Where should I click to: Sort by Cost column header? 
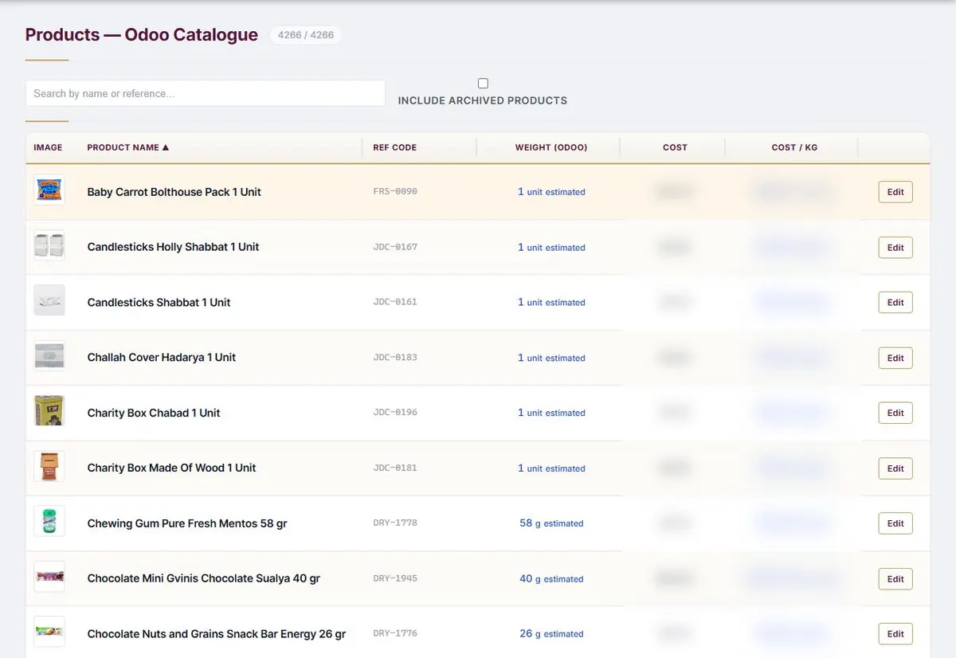tap(675, 147)
